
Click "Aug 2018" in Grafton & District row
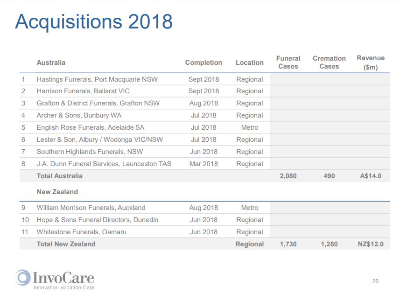(x=204, y=103)
